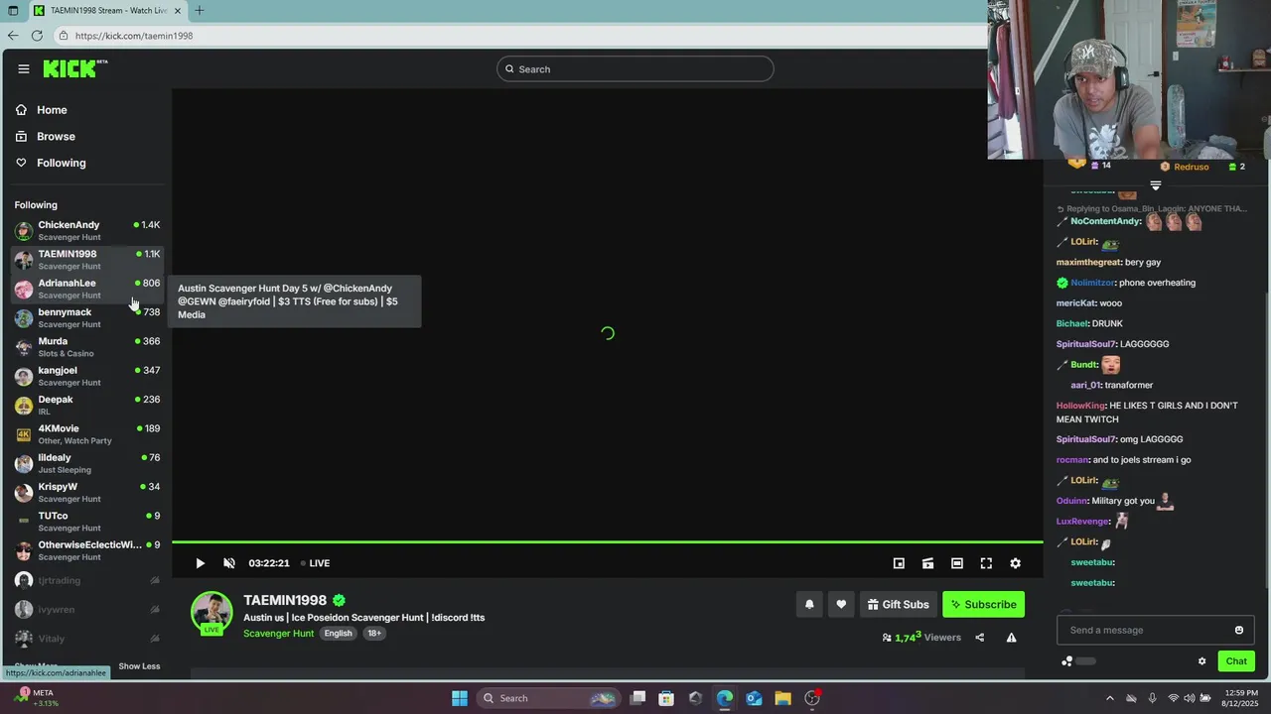This screenshot has width=1271, height=714.
Task: Select the TAEMIN1998 Stream browser tab
Action: 106,10
